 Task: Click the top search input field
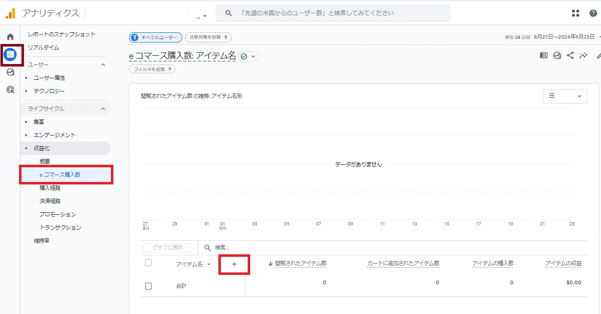333,13
